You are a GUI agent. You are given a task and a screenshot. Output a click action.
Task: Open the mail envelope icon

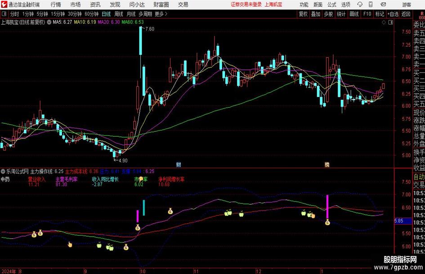click(x=383, y=4)
